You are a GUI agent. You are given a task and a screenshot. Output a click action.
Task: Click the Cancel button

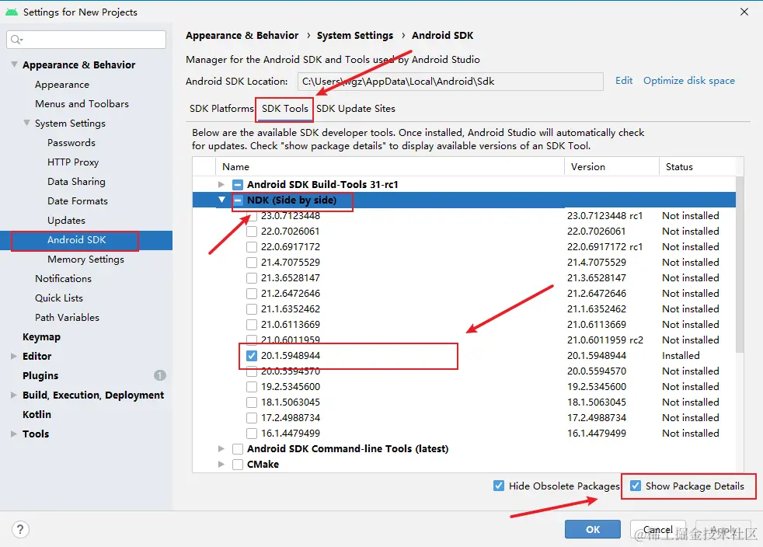(x=658, y=529)
